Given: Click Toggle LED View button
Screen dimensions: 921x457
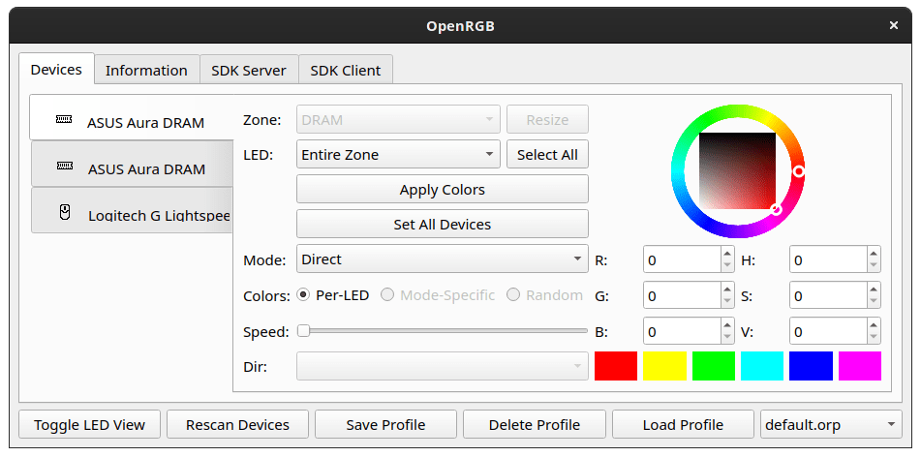Looking at the screenshot, I should 89,425.
